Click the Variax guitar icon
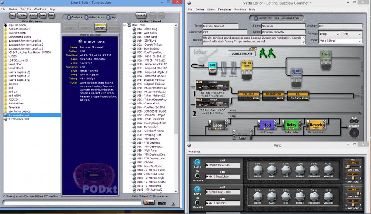The width and height of the screenshot is (371, 214). click(204, 55)
